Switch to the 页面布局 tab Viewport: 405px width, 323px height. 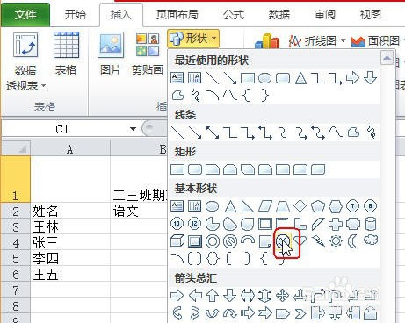click(x=177, y=14)
